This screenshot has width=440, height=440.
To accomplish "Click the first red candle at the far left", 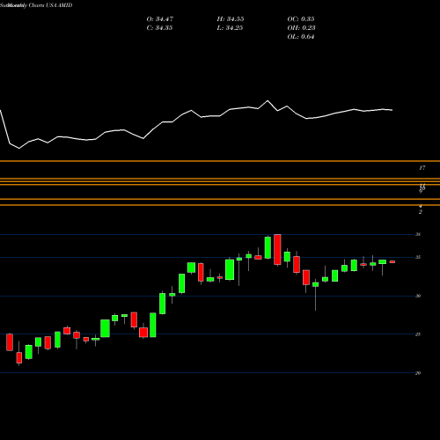I will tap(10, 342).
